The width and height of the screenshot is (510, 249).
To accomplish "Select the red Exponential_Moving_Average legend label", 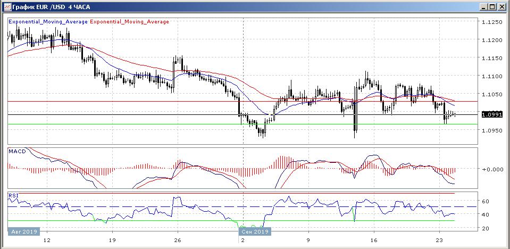I will pyautogui.click(x=129, y=22).
